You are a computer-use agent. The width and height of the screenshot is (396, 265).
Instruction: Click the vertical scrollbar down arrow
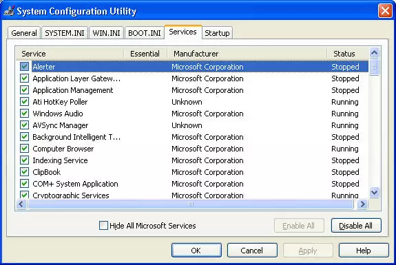pyautogui.click(x=374, y=193)
